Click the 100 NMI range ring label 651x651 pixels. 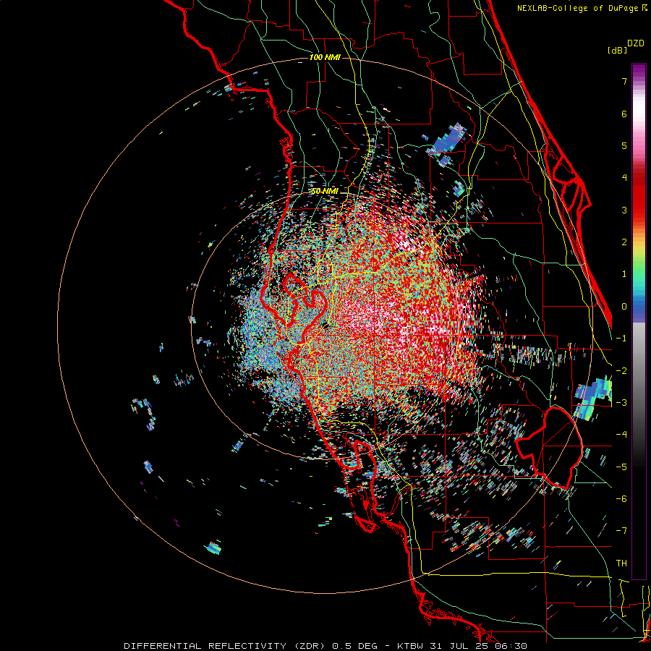point(325,57)
